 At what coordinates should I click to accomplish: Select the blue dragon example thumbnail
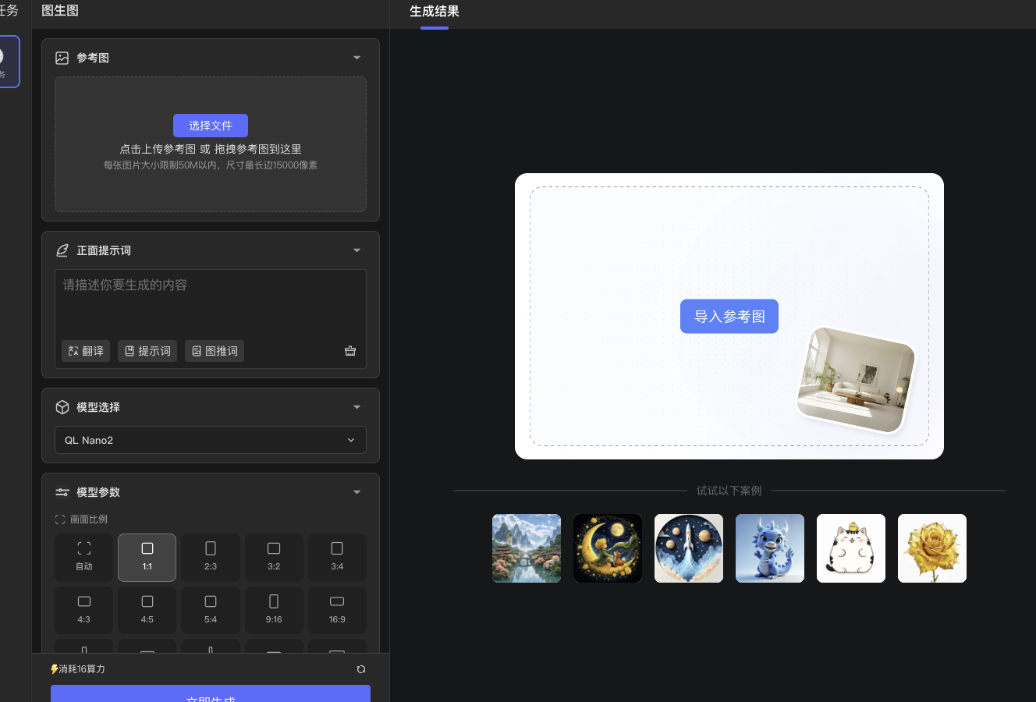tap(770, 548)
